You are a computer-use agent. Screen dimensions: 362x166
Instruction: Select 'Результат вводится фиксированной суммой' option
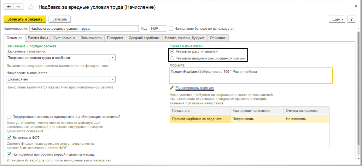172,58
